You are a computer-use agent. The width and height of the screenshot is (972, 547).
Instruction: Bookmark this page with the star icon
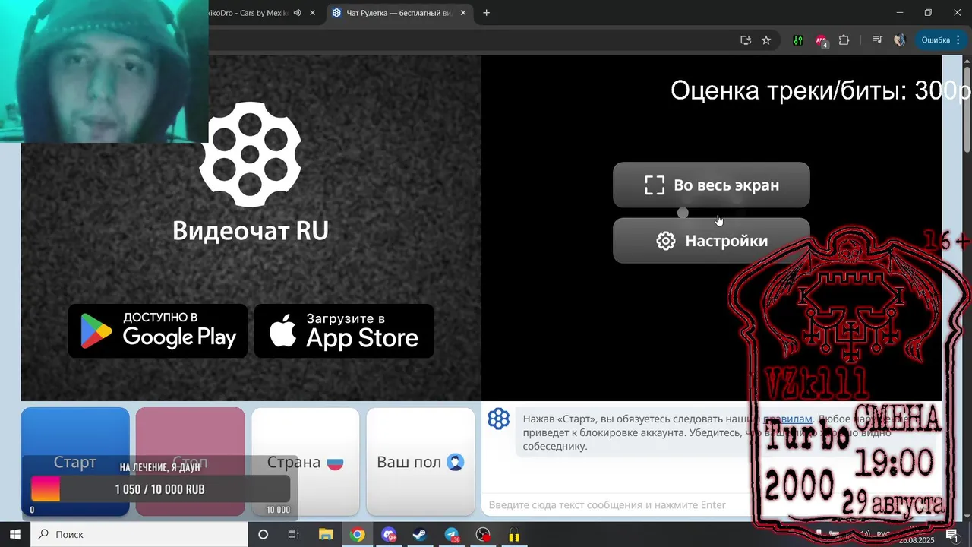point(766,40)
